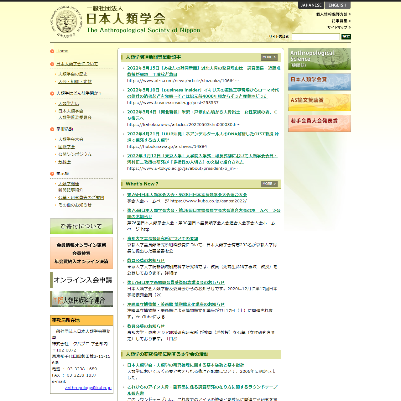Open 個人情報保護方針 link at top right

point(332,14)
